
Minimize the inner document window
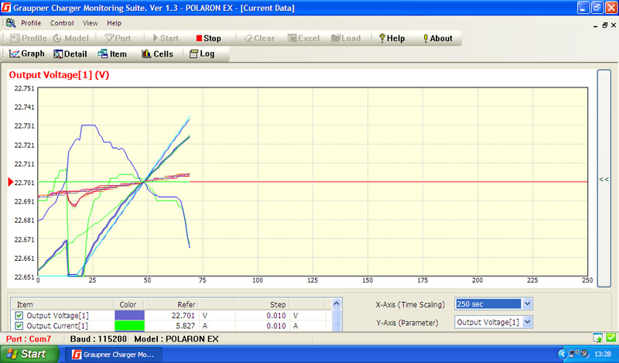coord(596,26)
